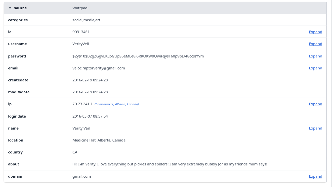Expand the username row
332x187 pixels.
pyautogui.click(x=315, y=44)
